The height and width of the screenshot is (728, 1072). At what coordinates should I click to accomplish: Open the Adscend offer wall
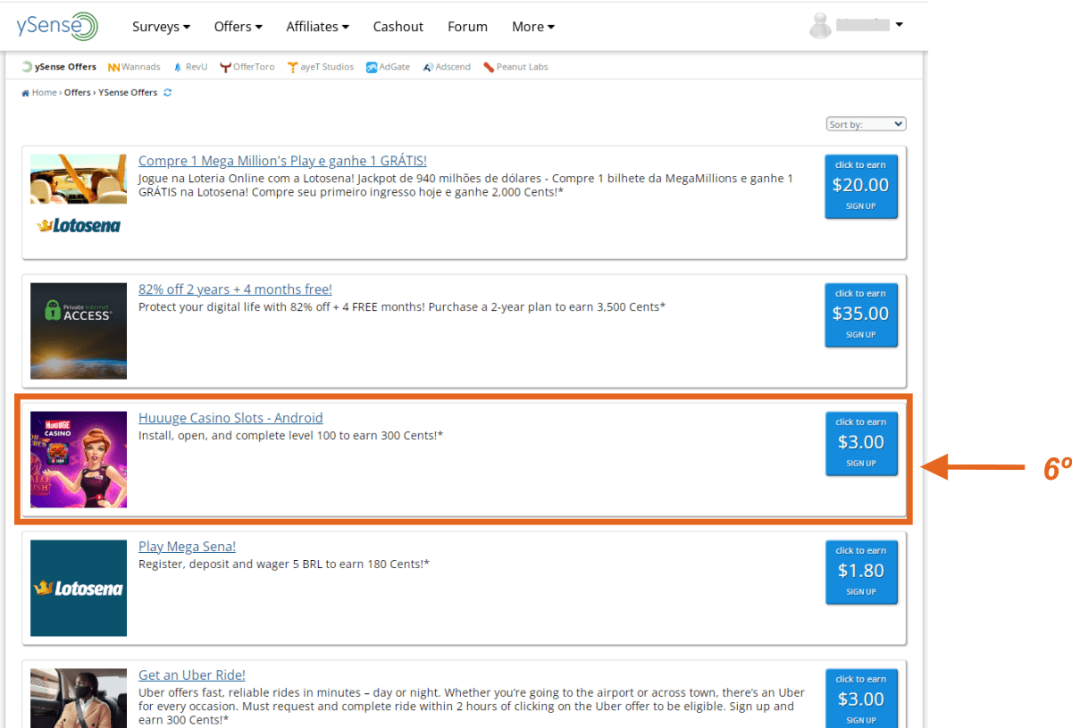pyautogui.click(x=447, y=67)
